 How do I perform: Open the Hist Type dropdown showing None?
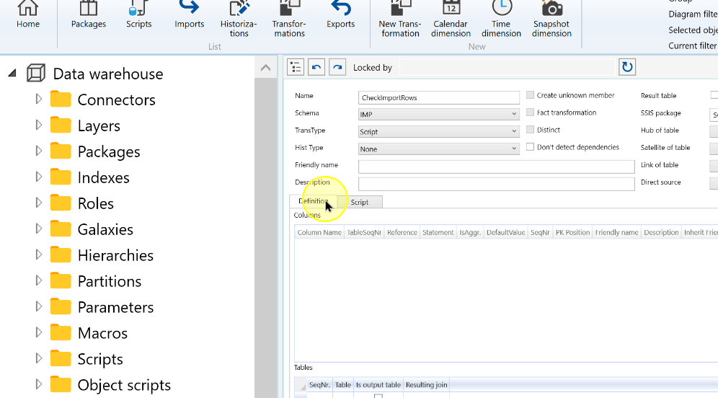pos(439,149)
